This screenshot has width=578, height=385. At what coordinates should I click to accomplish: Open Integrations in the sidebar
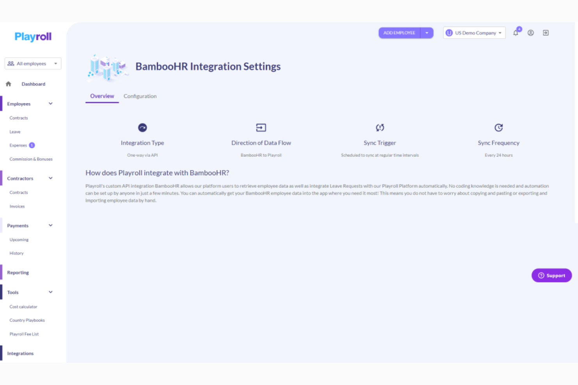coord(20,353)
